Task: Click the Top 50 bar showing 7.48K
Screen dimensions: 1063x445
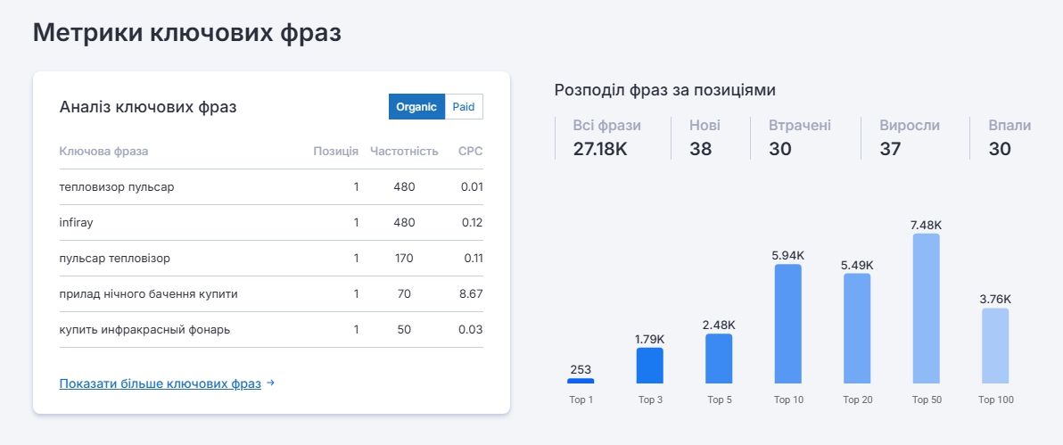Action: 926,309
